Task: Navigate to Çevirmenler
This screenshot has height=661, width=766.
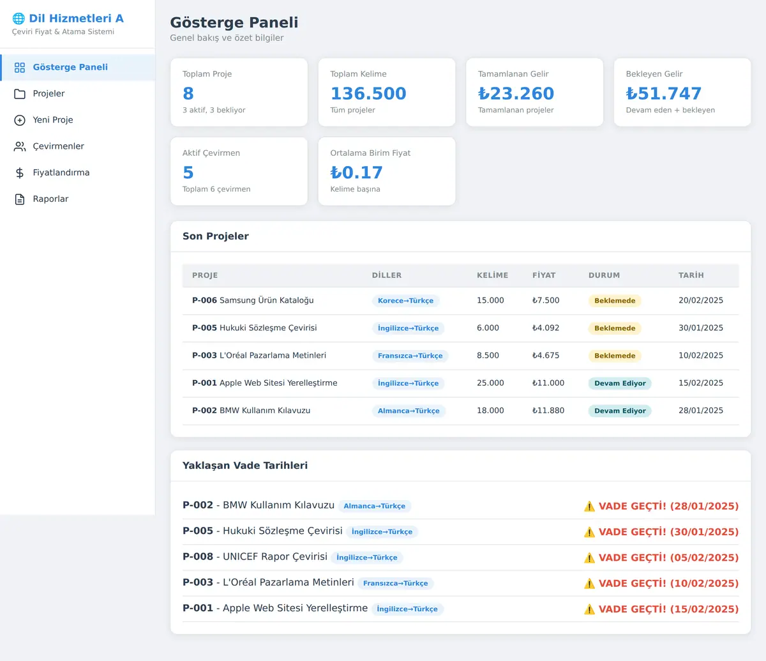Action: tap(77, 146)
